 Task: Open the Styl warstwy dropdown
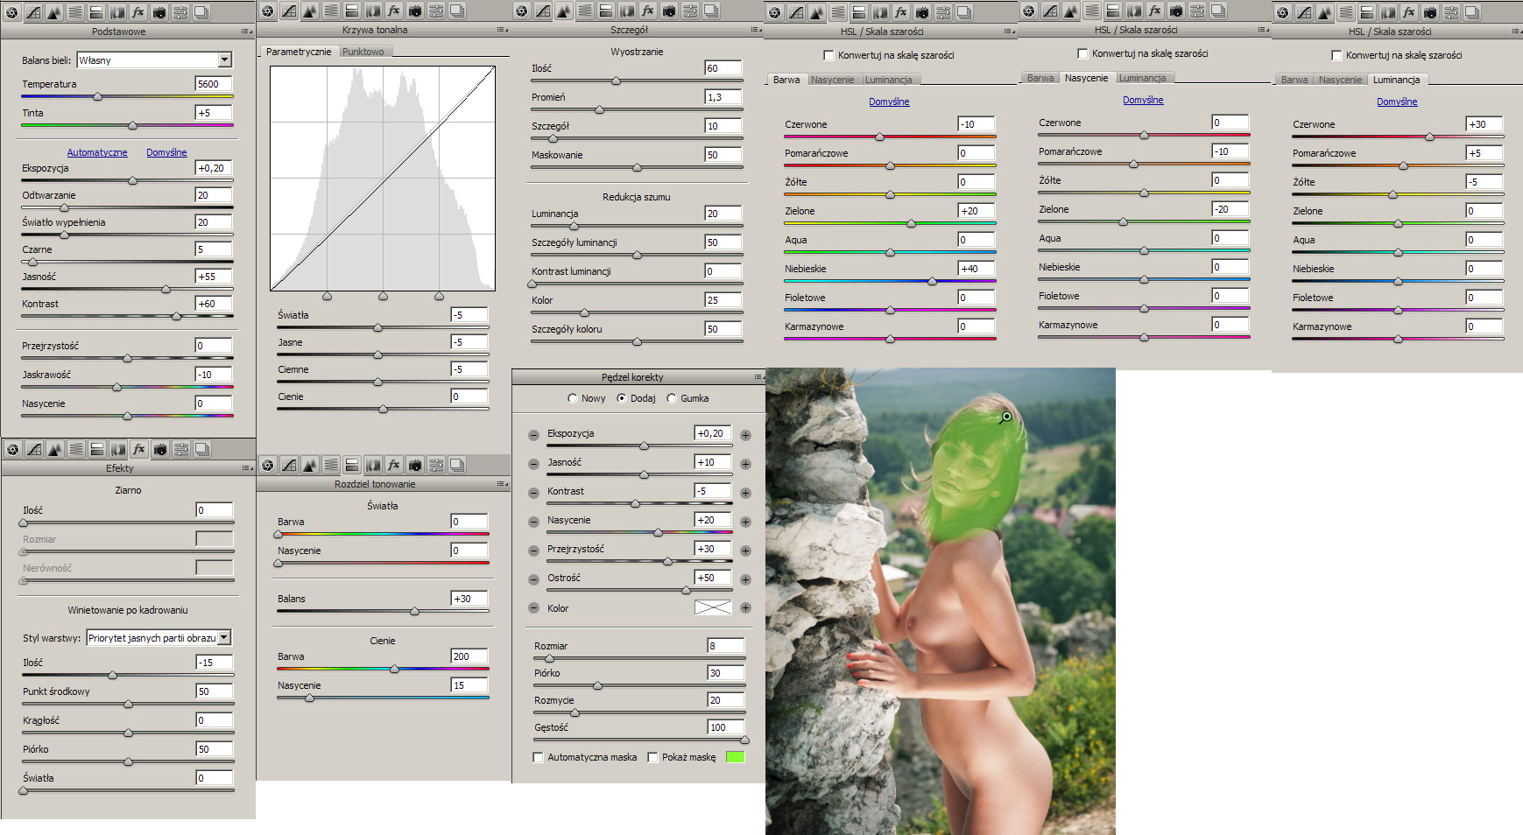224,638
